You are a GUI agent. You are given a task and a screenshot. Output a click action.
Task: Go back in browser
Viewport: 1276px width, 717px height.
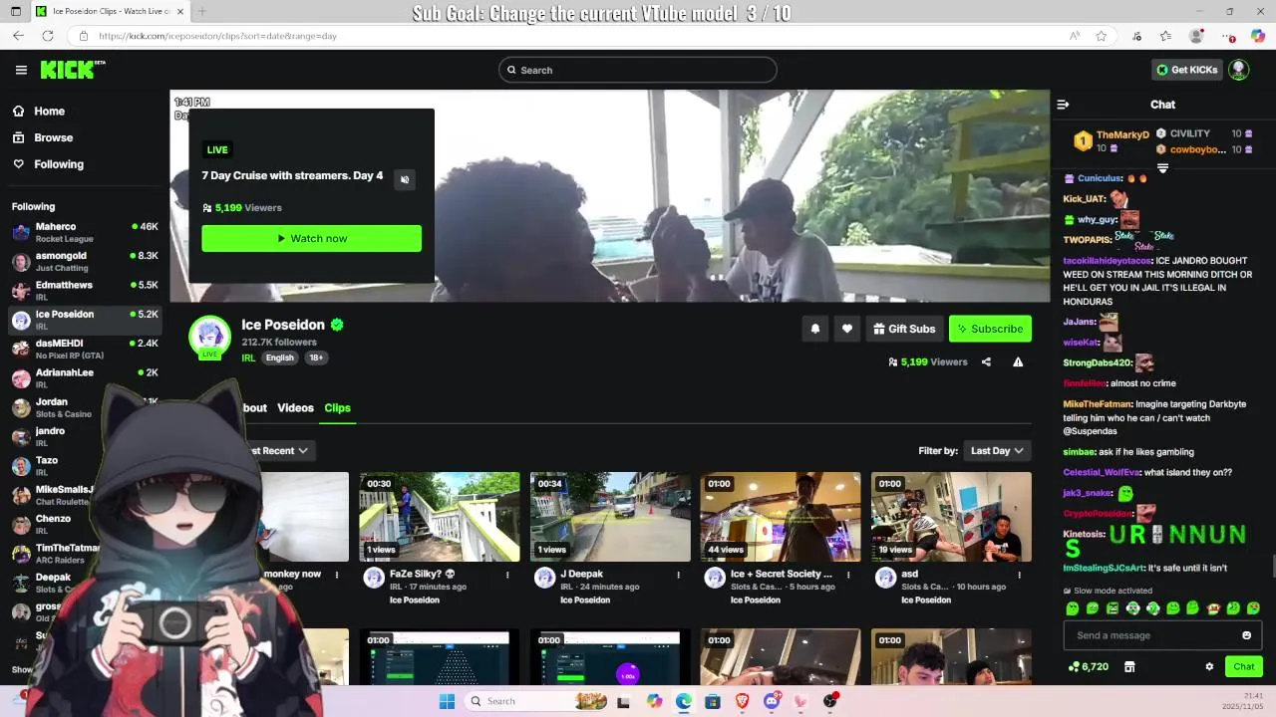point(18,36)
